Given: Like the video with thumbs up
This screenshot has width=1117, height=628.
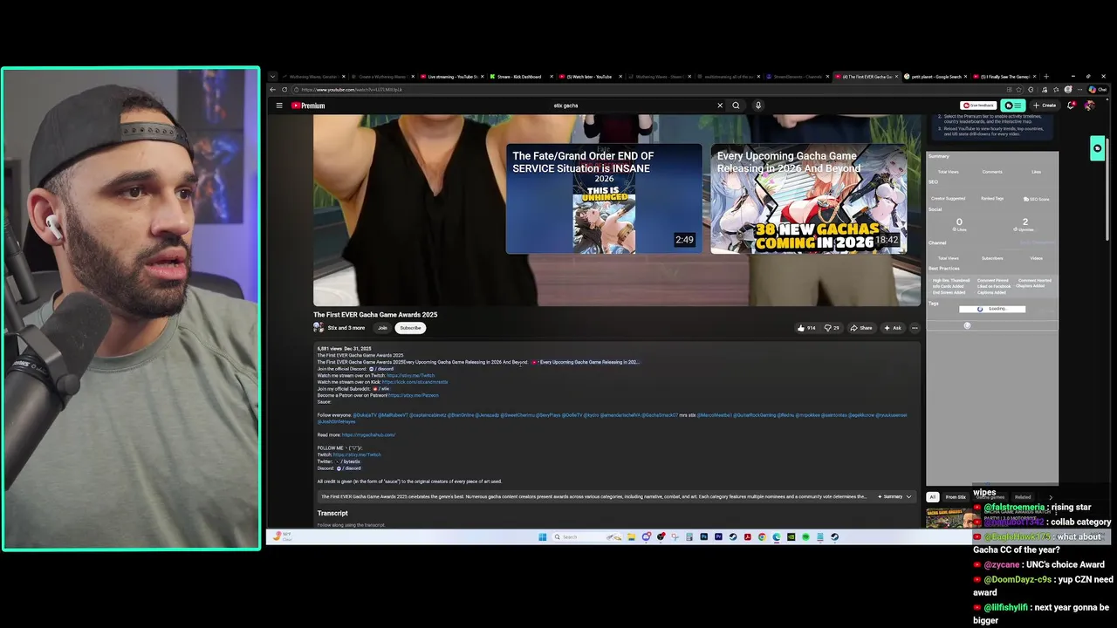Looking at the screenshot, I should tap(805, 328).
